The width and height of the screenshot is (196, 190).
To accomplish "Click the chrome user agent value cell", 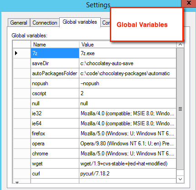I will tap(128, 154).
